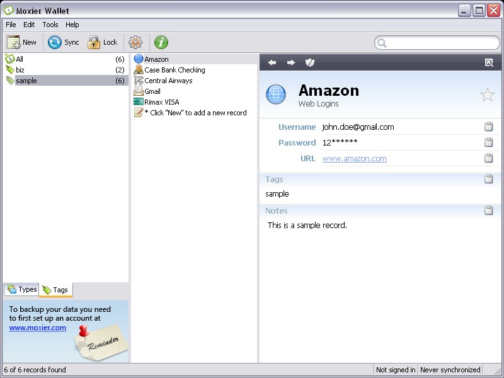The image size is (504, 378).
Task: Copy the Notes to clipboard
Action: point(489,210)
